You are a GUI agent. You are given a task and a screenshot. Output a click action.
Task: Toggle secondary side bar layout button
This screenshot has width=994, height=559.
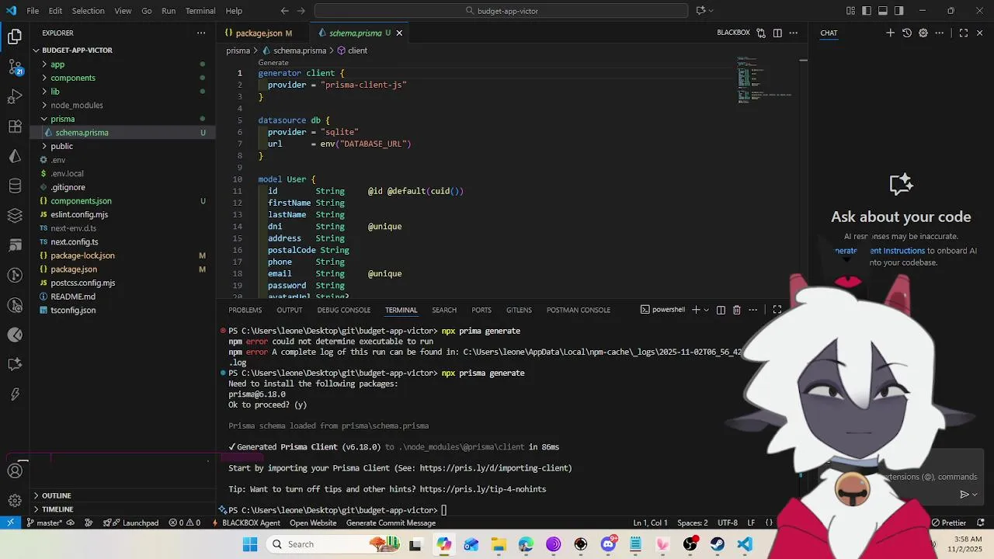[899, 11]
